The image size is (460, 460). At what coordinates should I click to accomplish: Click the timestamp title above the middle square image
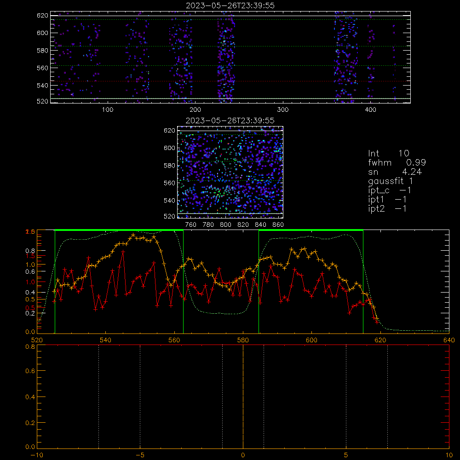click(230, 121)
